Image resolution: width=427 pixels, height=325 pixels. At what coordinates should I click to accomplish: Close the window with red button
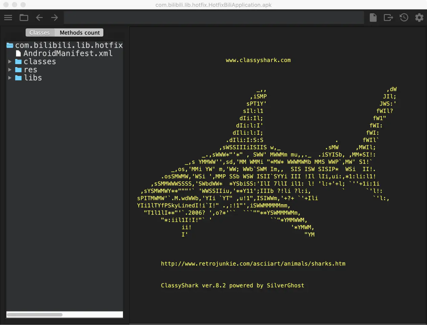[x=6, y=5]
